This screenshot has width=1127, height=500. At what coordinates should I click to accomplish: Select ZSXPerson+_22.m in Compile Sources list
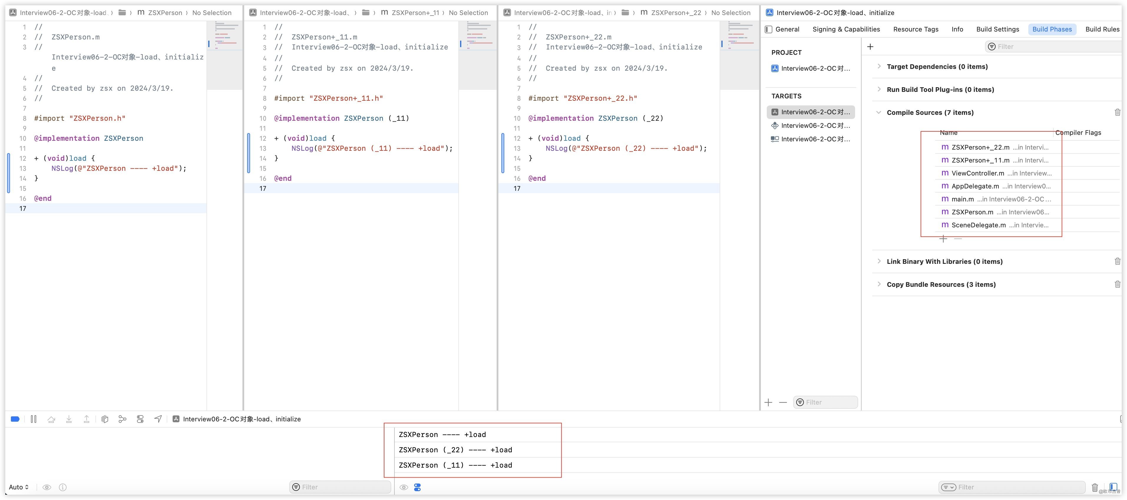tap(980, 148)
